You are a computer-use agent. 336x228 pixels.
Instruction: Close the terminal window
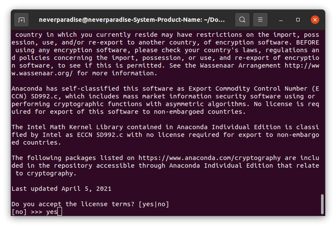tap(315, 20)
